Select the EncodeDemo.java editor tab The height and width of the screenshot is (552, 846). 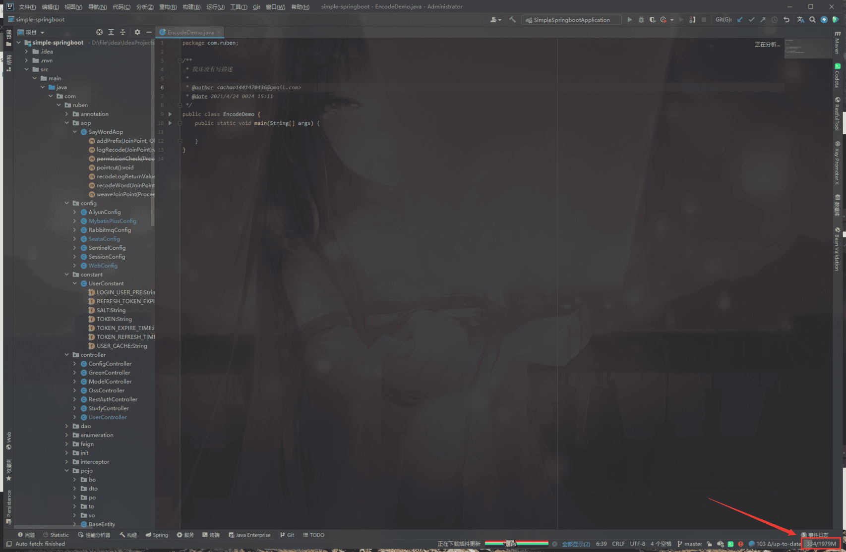[190, 32]
